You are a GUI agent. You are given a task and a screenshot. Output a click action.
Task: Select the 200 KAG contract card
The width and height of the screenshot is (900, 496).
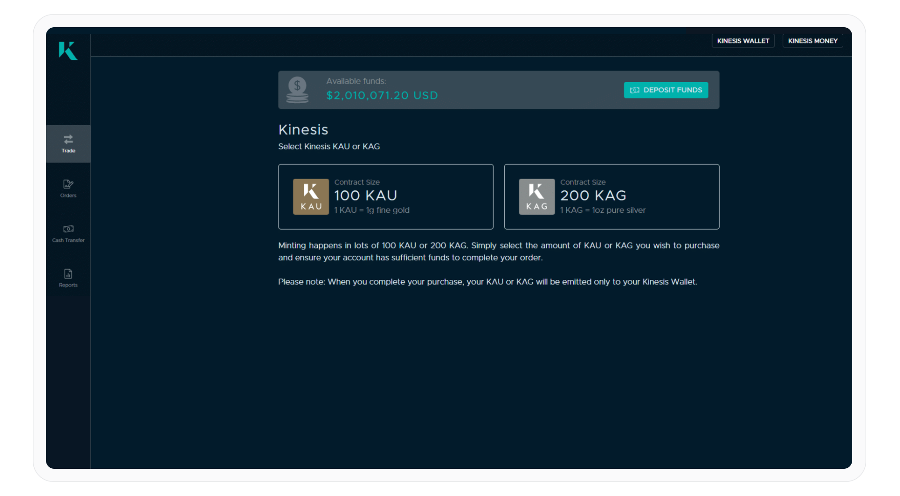coord(612,196)
